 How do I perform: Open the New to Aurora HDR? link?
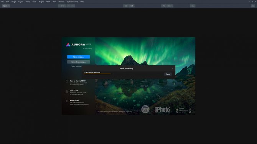click(x=78, y=81)
